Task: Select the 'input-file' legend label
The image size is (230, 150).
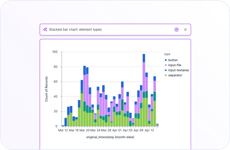Action: 175,65
